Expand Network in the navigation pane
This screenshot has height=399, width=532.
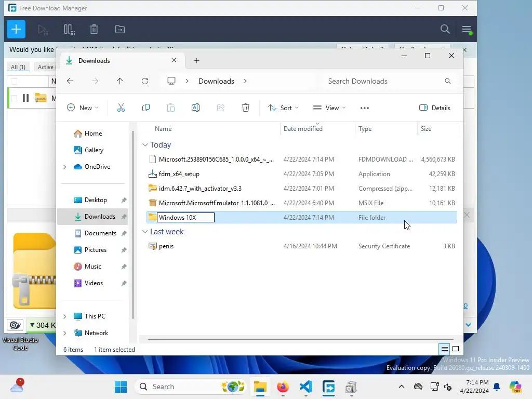click(x=65, y=333)
